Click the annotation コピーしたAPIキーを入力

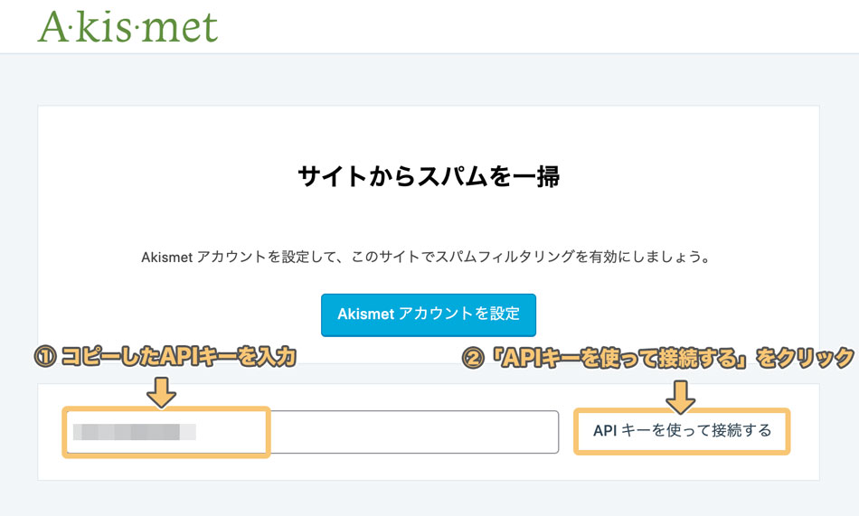(x=179, y=357)
